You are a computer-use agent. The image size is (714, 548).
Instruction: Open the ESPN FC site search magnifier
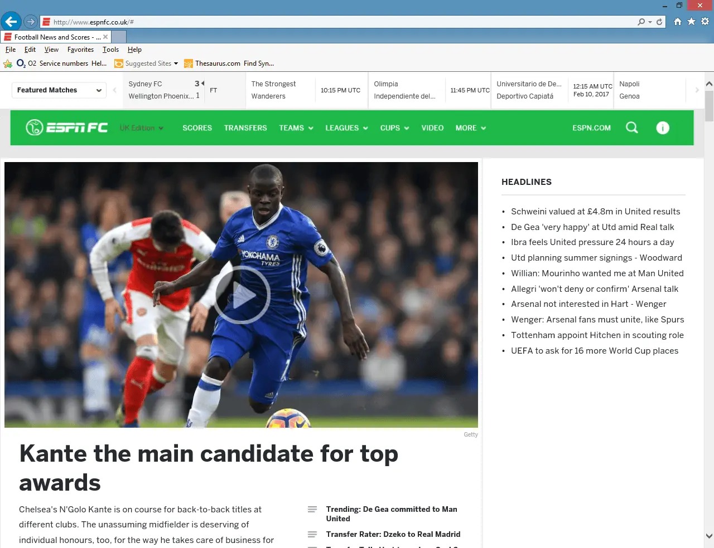[631, 128]
